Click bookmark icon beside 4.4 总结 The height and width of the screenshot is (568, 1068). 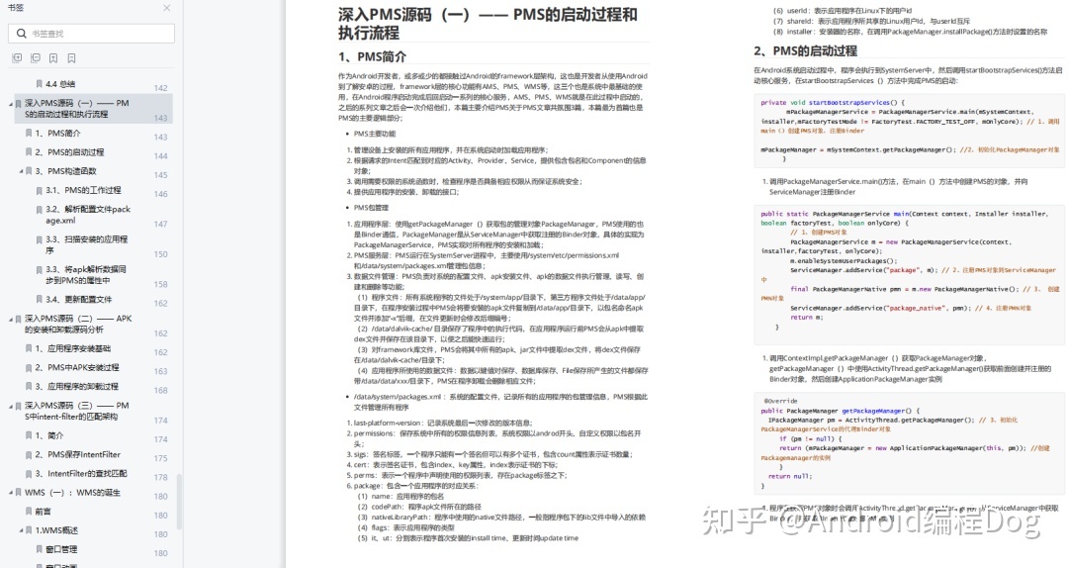pos(39,84)
